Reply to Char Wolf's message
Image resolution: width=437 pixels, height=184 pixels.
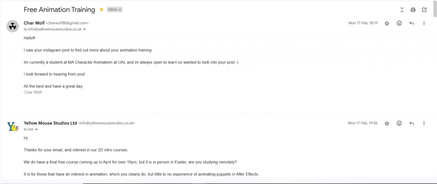pos(412,23)
